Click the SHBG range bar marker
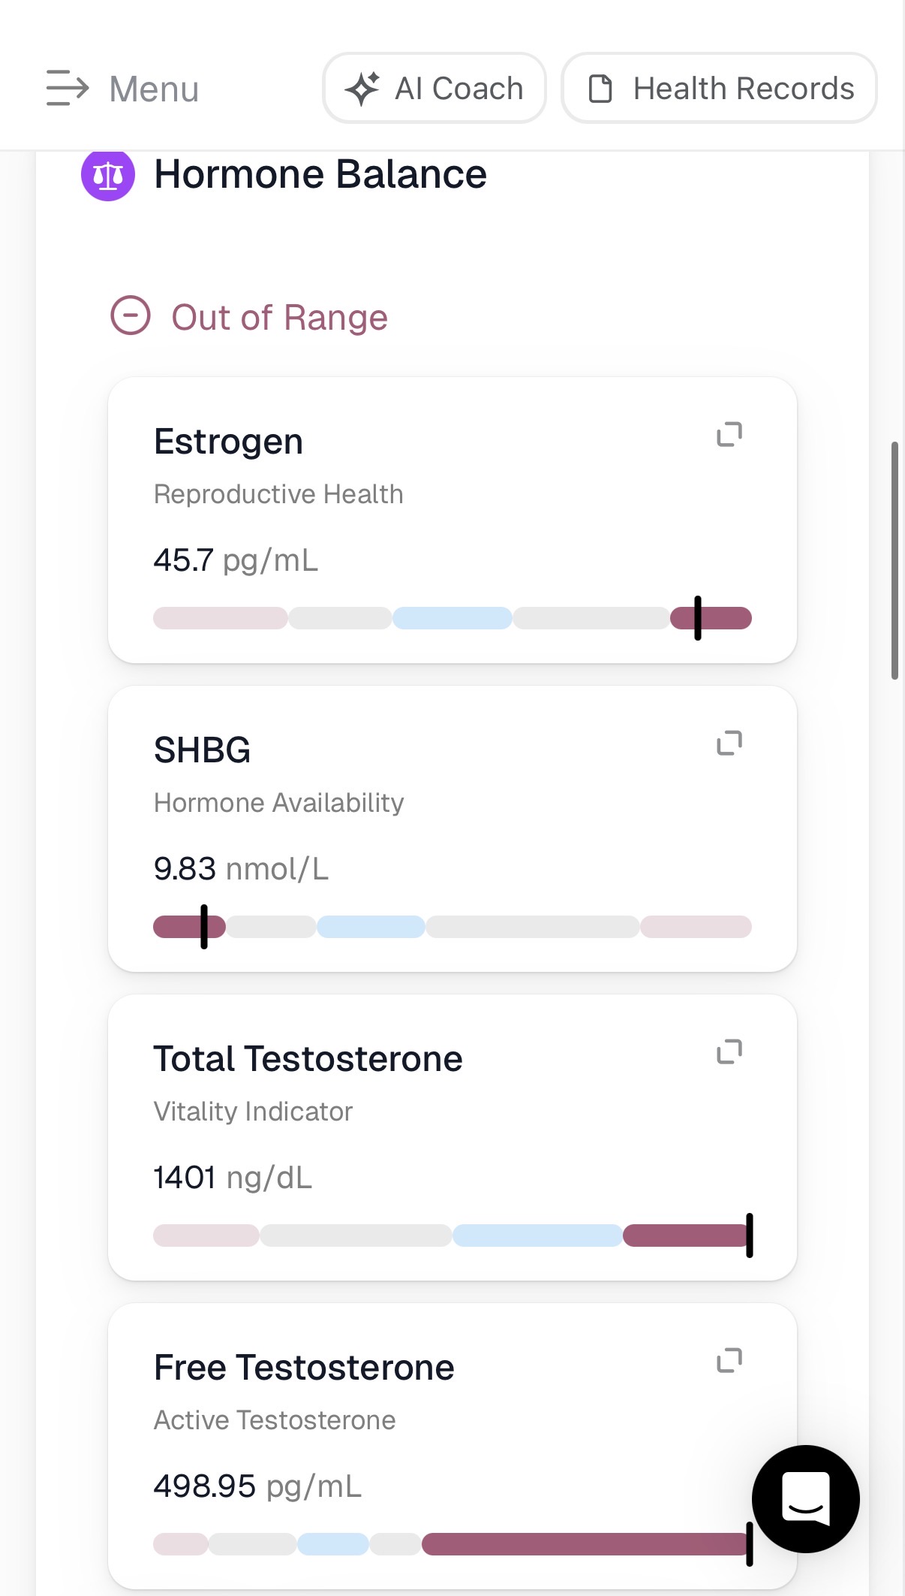Viewport: 905px width, 1596px height. coord(204,927)
